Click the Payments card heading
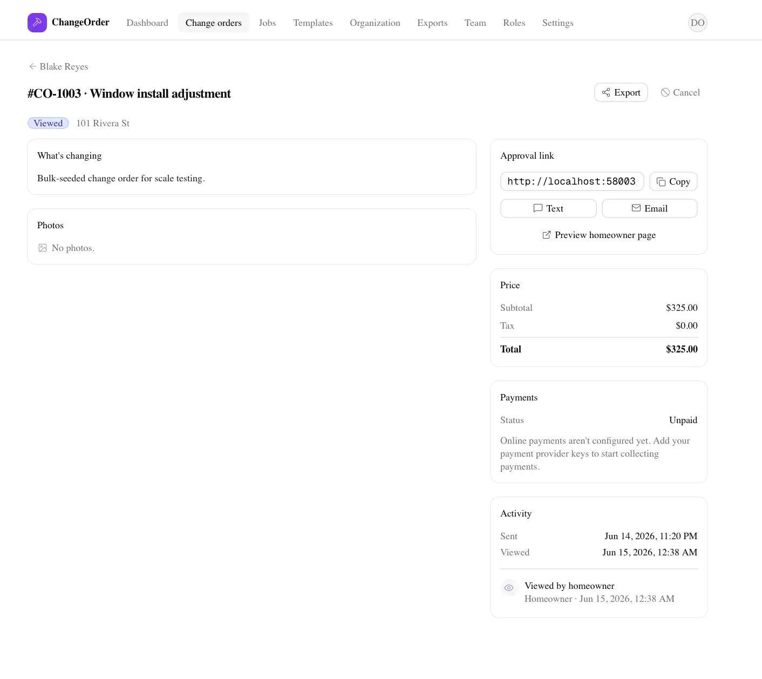Image resolution: width=762 pixels, height=679 pixels. [519, 397]
